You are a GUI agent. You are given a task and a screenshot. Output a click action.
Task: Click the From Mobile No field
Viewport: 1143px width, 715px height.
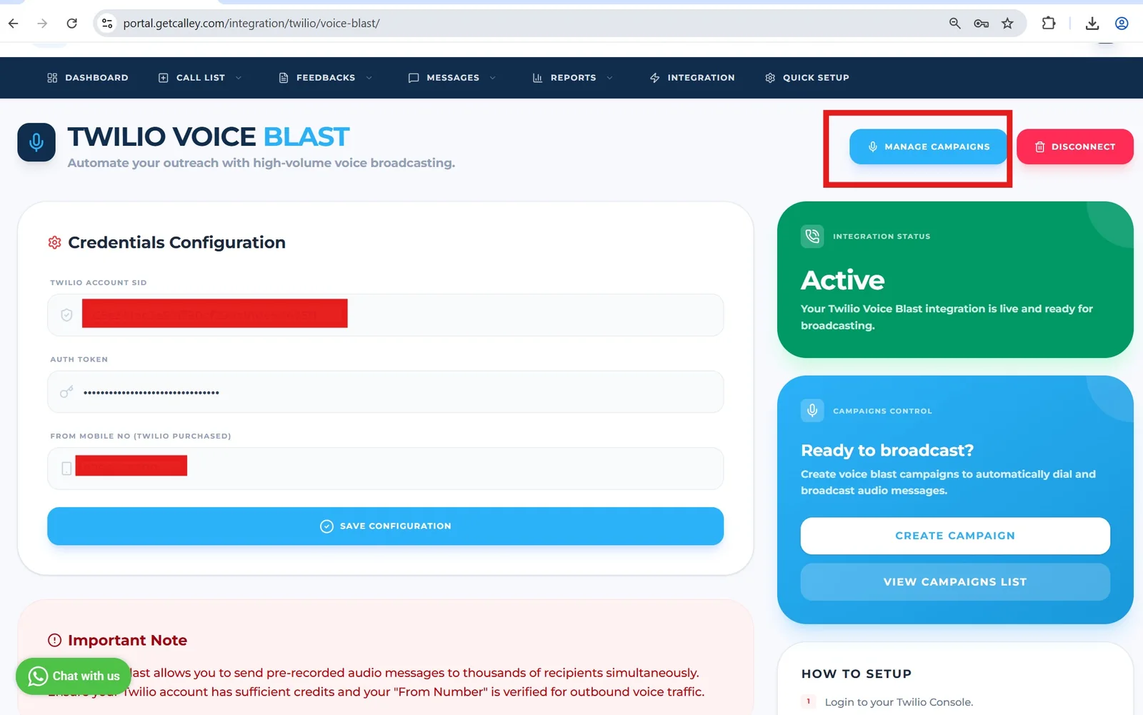point(386,469)
